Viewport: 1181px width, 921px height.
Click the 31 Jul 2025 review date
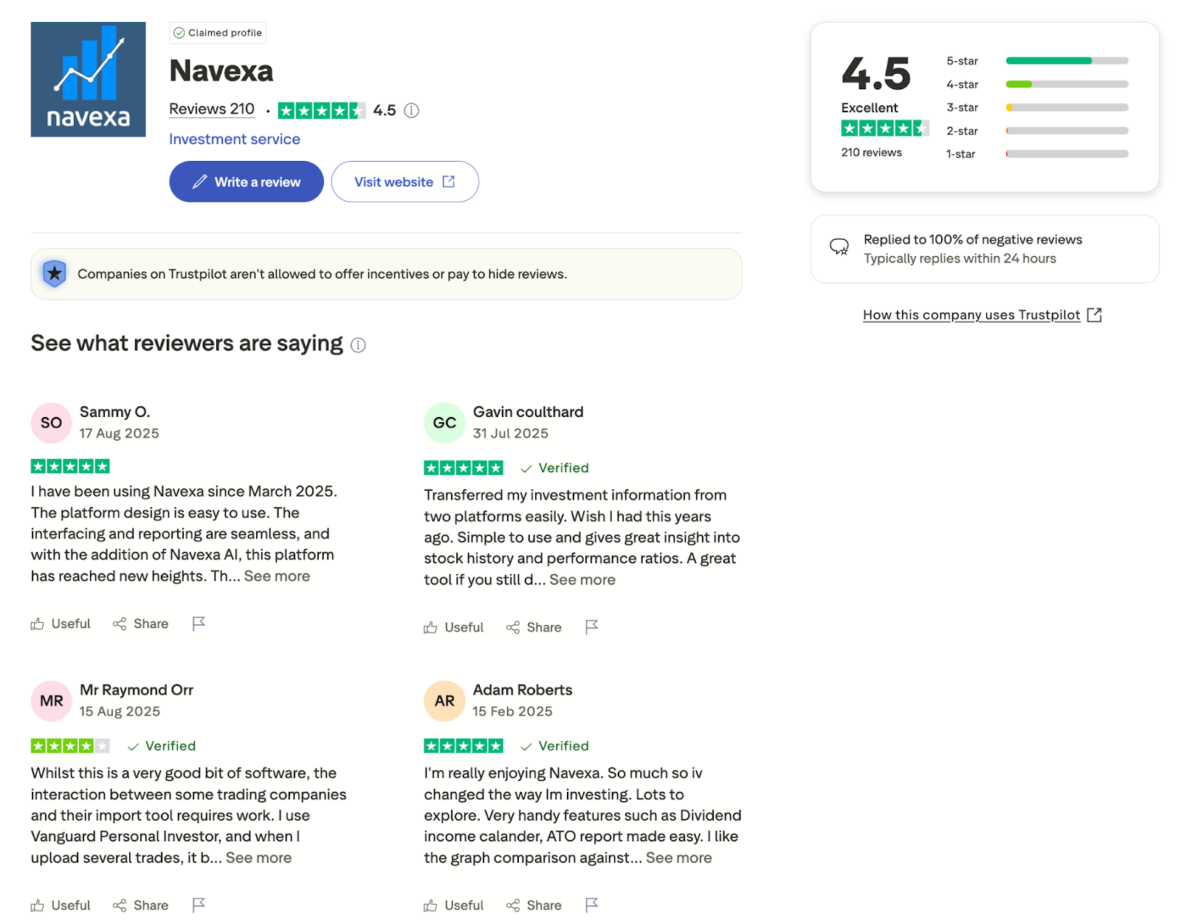pos(511,433)
